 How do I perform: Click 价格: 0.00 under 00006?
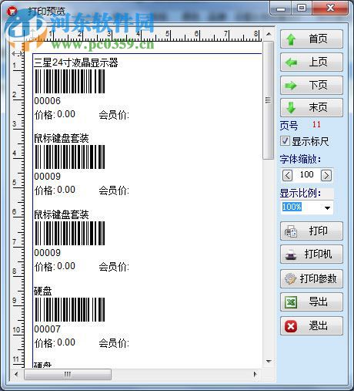(55, 114)
